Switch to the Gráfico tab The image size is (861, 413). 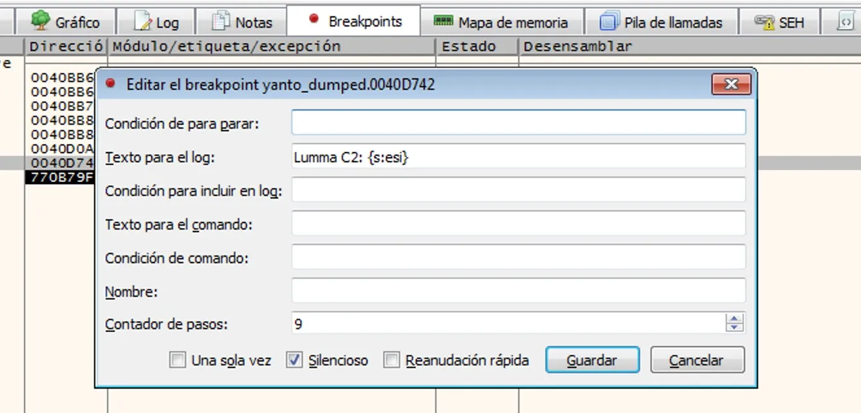66,22
